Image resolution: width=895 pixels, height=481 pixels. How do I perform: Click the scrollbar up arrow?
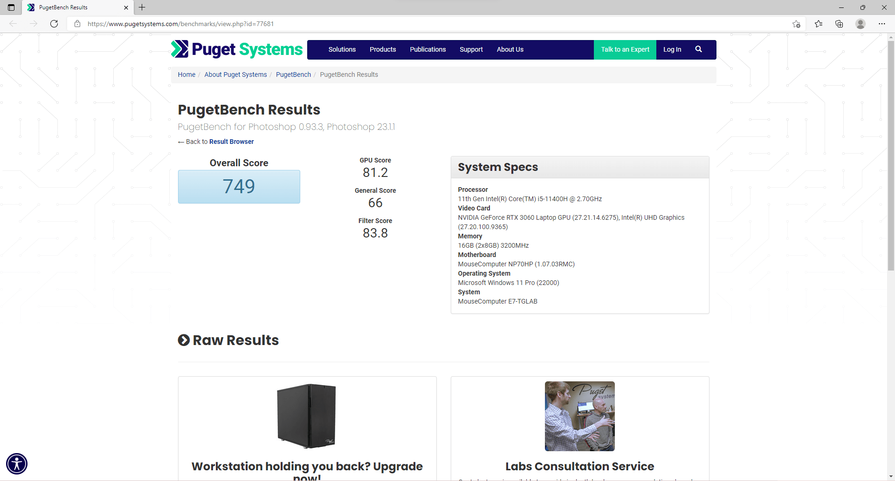[x=891, y=37]
